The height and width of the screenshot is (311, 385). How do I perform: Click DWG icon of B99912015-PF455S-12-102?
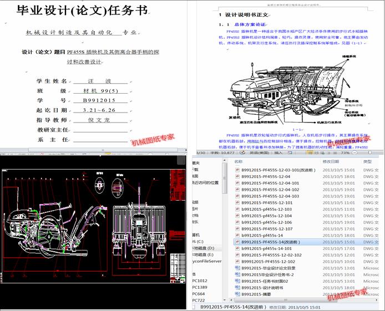tap(237, 262)
